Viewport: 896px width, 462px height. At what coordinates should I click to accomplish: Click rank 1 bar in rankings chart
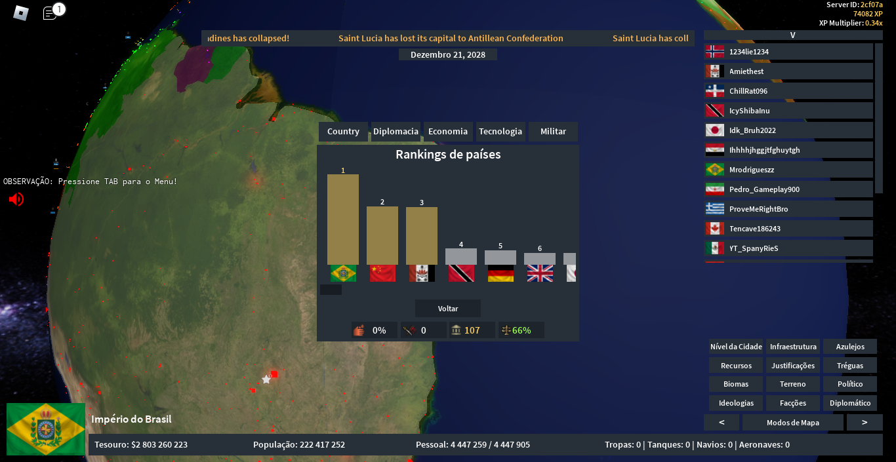pos(343,220)
